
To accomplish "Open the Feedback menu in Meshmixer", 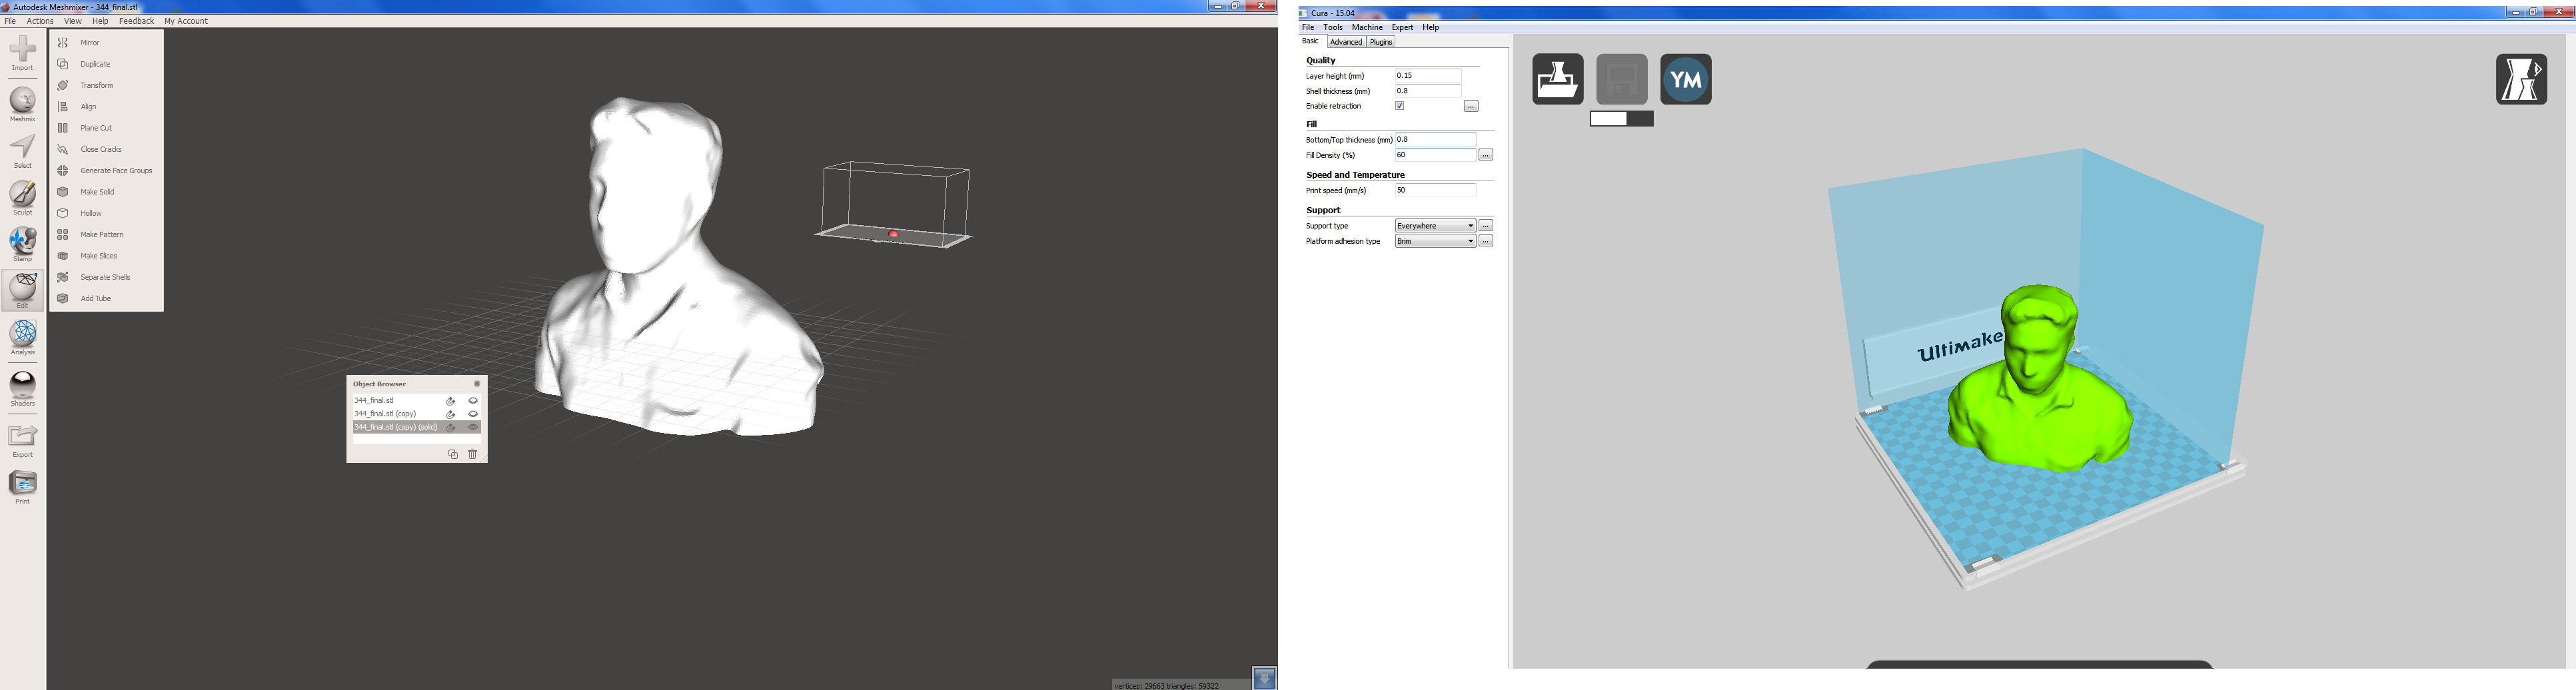I will pyautogui.click(x=136, y=21).
